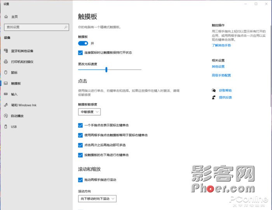The image size is (272, 210).
Task: Turn off the 触摸板 toggle switch
Action: pyautogui.click(x=83, y=43)
